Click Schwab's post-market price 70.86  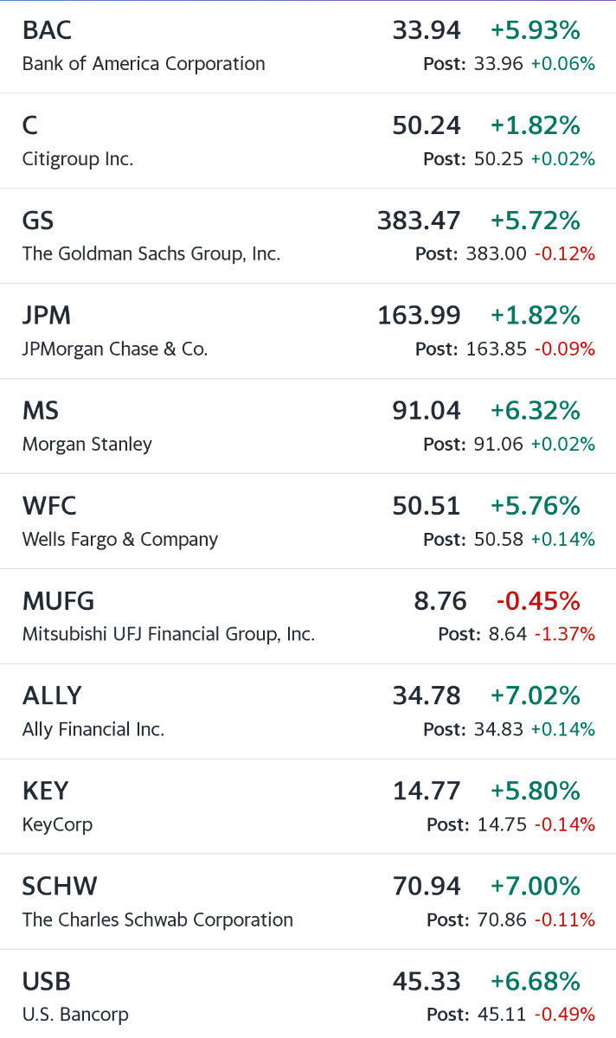pyautogui.click(x=502, y=920)
